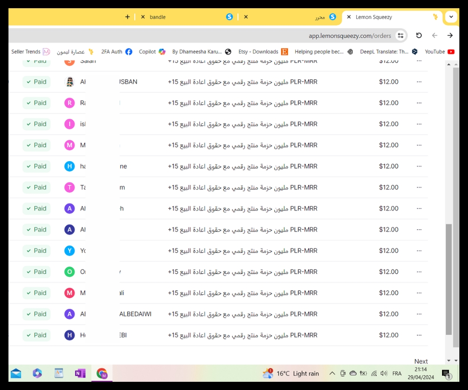Viewport: 468px width, 390px height.
Task: Click the page vertical scrollbar thumb
Action: tap(449, 279)
